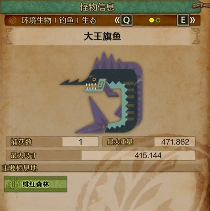Click the right double chevron arrow

pyautogui.click(x=192, y=20)
